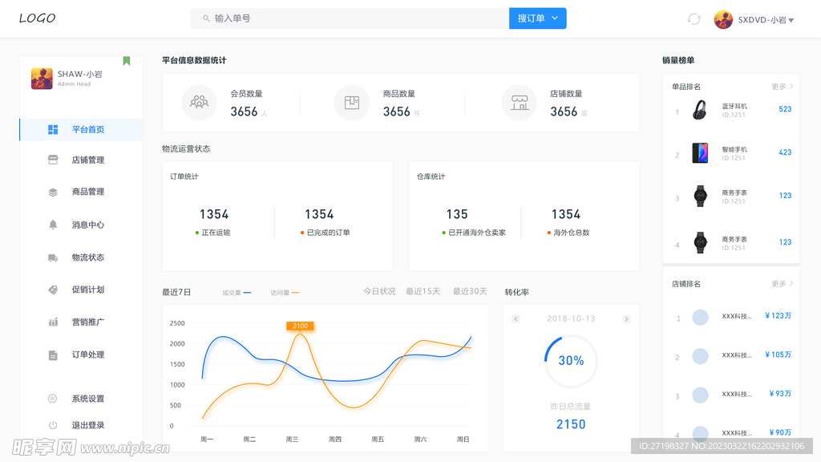Image resolution: width=821 pixels, height=462 pixels.
Task: Toggle the 成交量 chart legend
Action: pos(237,292)
